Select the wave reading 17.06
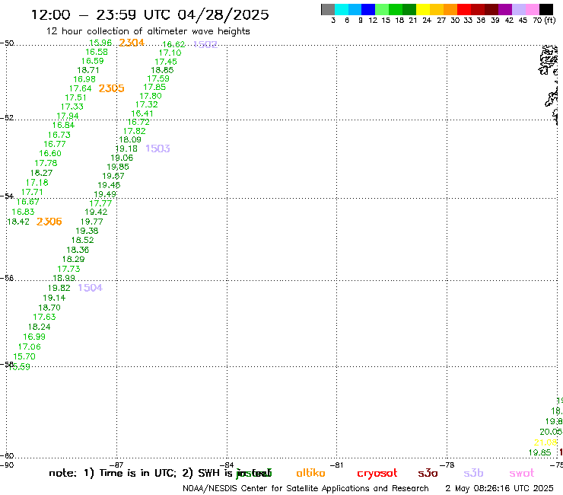The height and width of the screenshot is (495, 563). (x=30, y=347)
